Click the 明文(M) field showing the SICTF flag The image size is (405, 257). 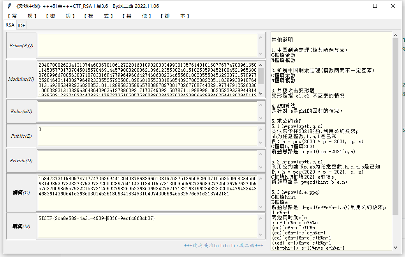(x=147, y=225)
